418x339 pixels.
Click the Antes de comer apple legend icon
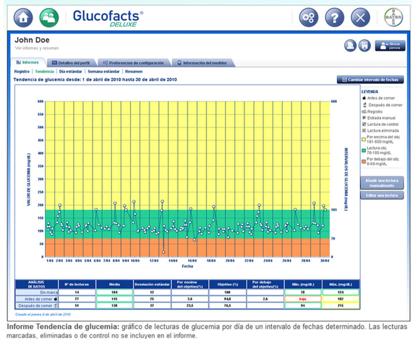click(364, 98)
